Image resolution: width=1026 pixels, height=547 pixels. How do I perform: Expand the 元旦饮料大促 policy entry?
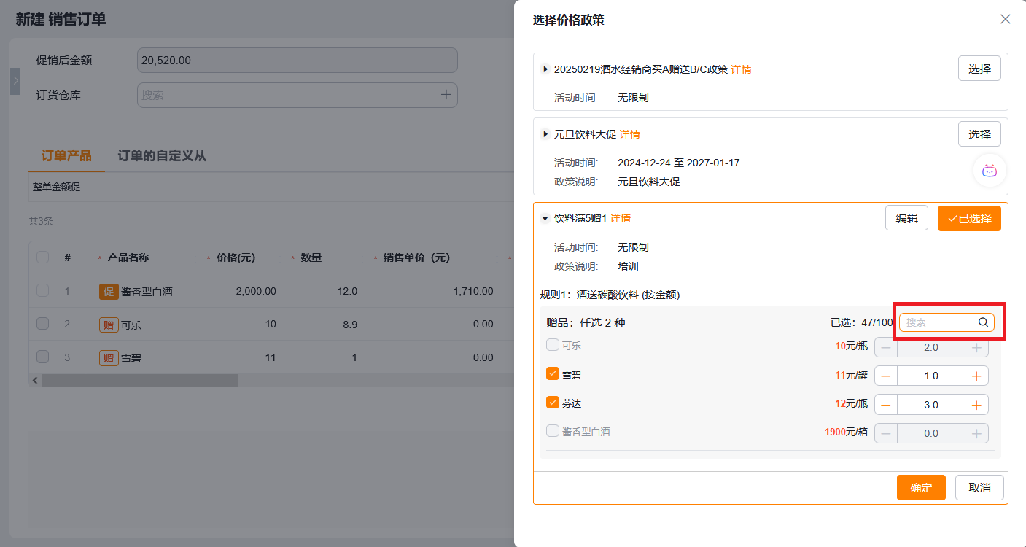point(545,134)
